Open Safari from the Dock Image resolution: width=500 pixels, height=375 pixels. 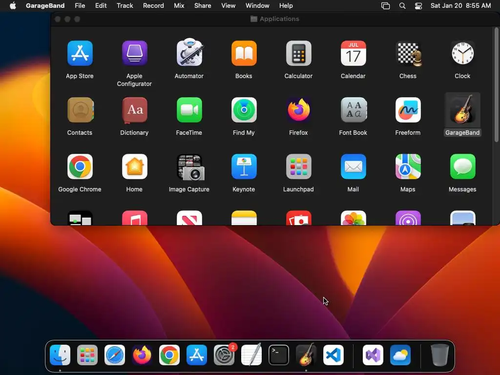pos(115,355)
